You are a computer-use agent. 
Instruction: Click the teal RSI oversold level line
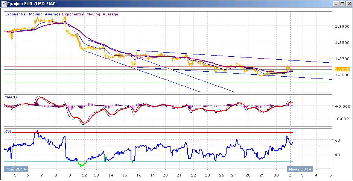pos(148,161)
